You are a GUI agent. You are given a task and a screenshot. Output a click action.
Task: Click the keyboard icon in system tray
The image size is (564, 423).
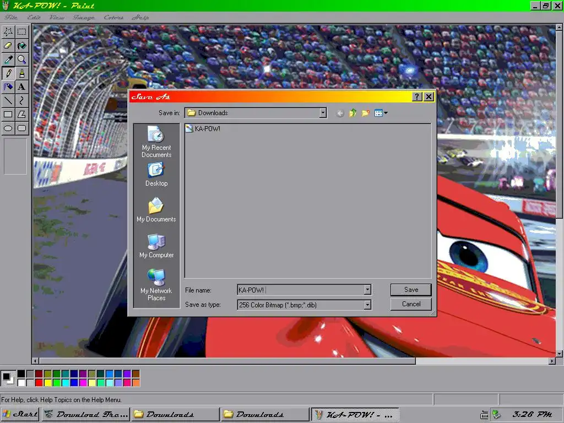pyautogui.click(x=485, y=415)
